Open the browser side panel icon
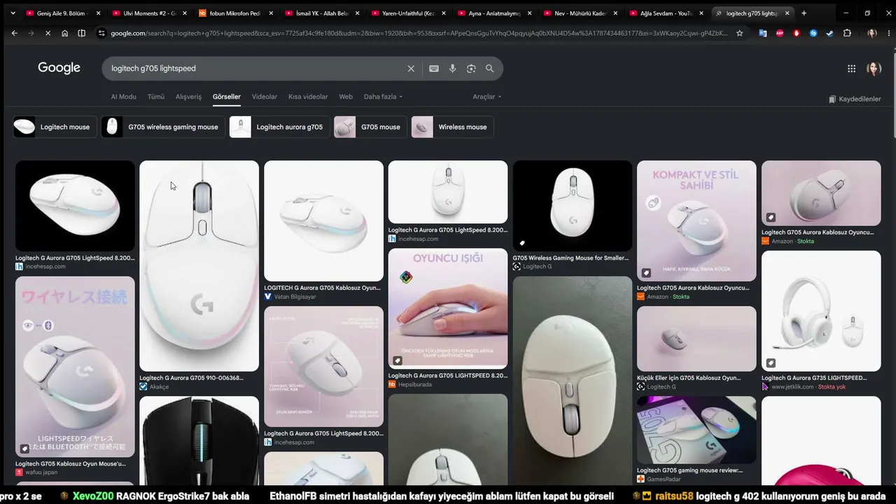Screen dimensions: 896x504 click(x=82, y=33)
